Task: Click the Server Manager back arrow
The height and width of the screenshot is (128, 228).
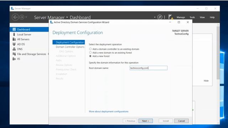Action: 15,17
